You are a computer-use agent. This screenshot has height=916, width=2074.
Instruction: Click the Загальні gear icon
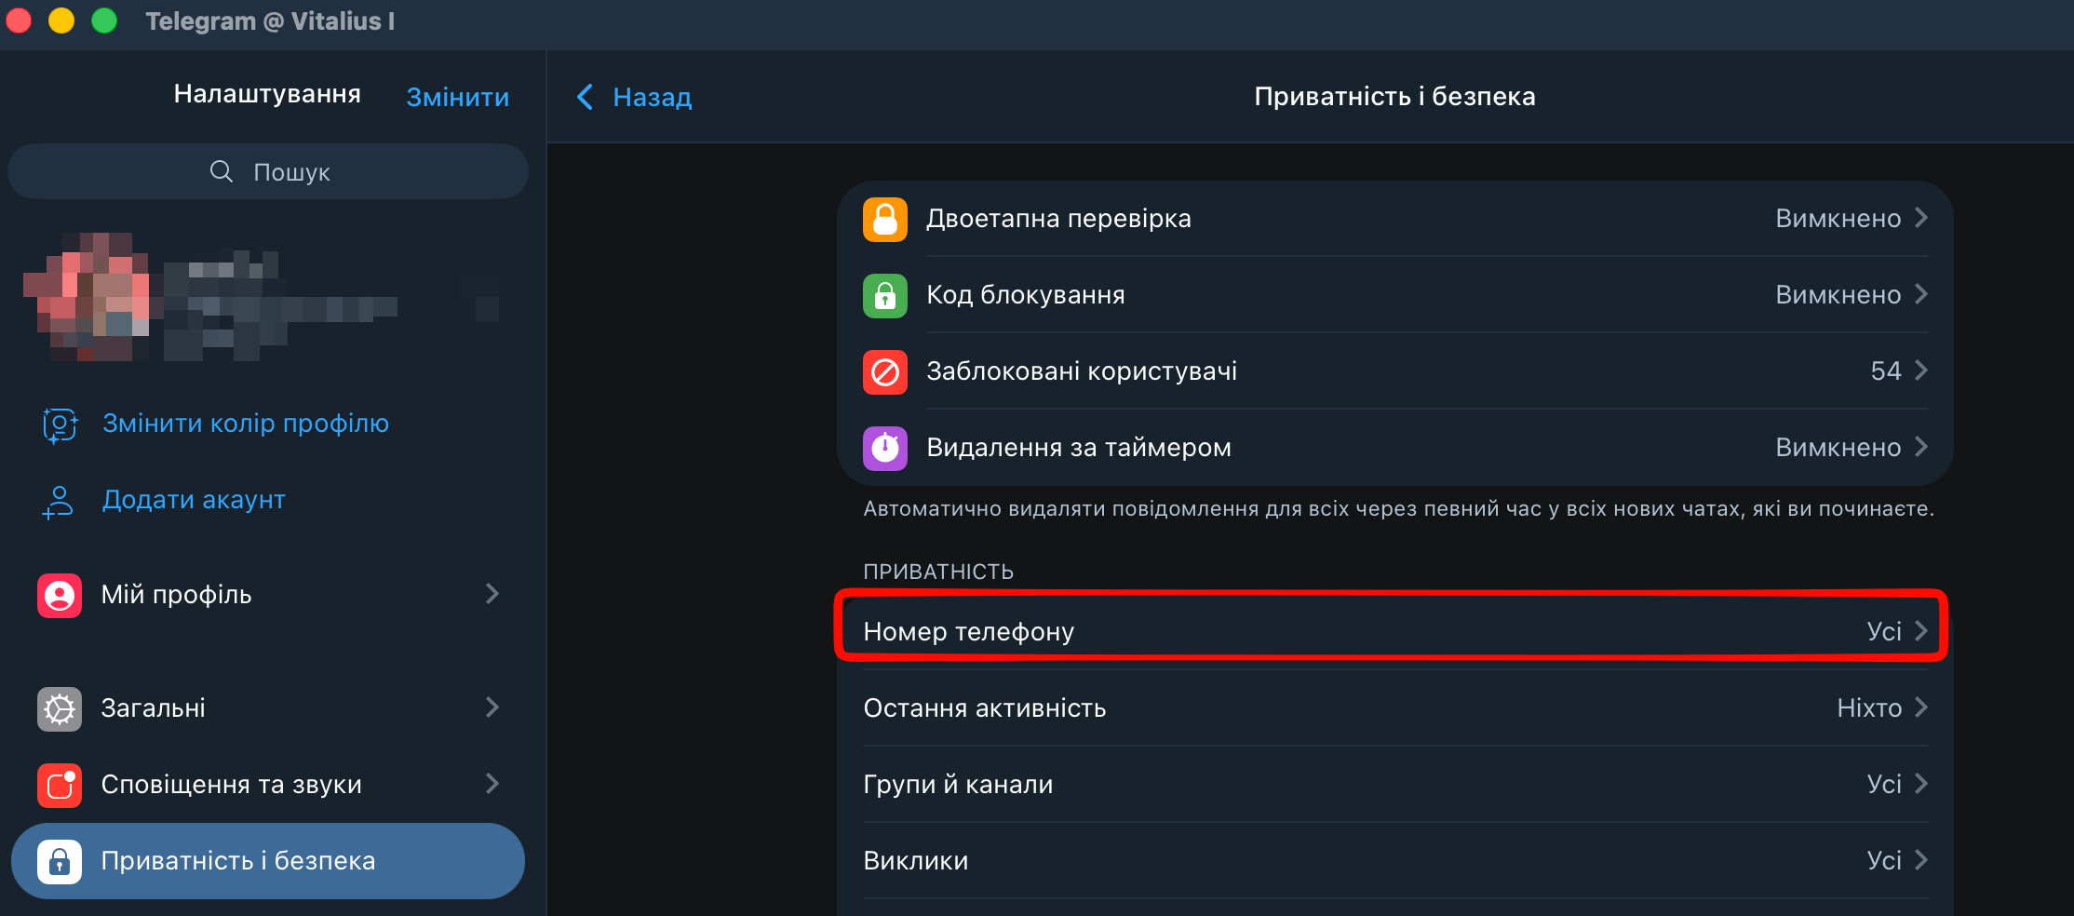point(60,708)
